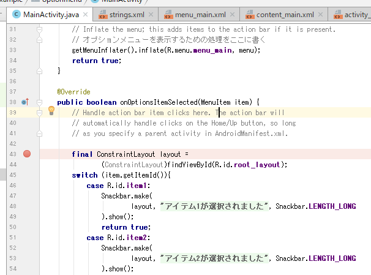Click the comment fold end marker at line 41
Viewport: 371px width, 275px height.
point(40,134)
